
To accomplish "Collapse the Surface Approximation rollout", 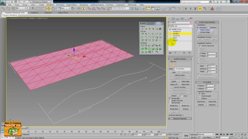I will coord(207,22).
